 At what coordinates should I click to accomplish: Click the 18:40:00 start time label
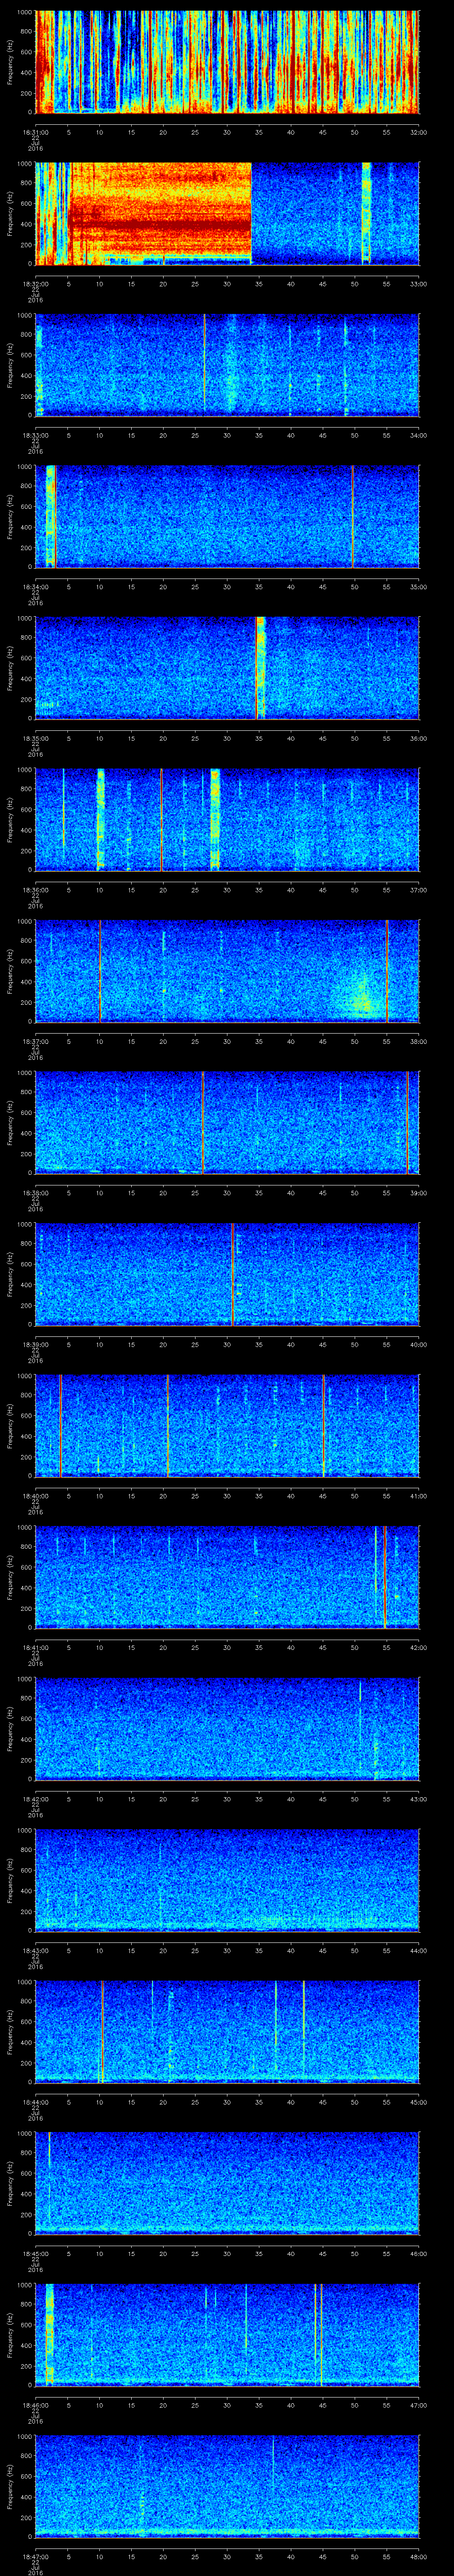tap(35, 1495)
